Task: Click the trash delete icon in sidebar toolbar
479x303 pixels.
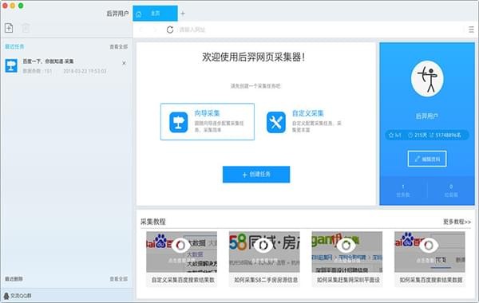Action: [x=26, y=28]
